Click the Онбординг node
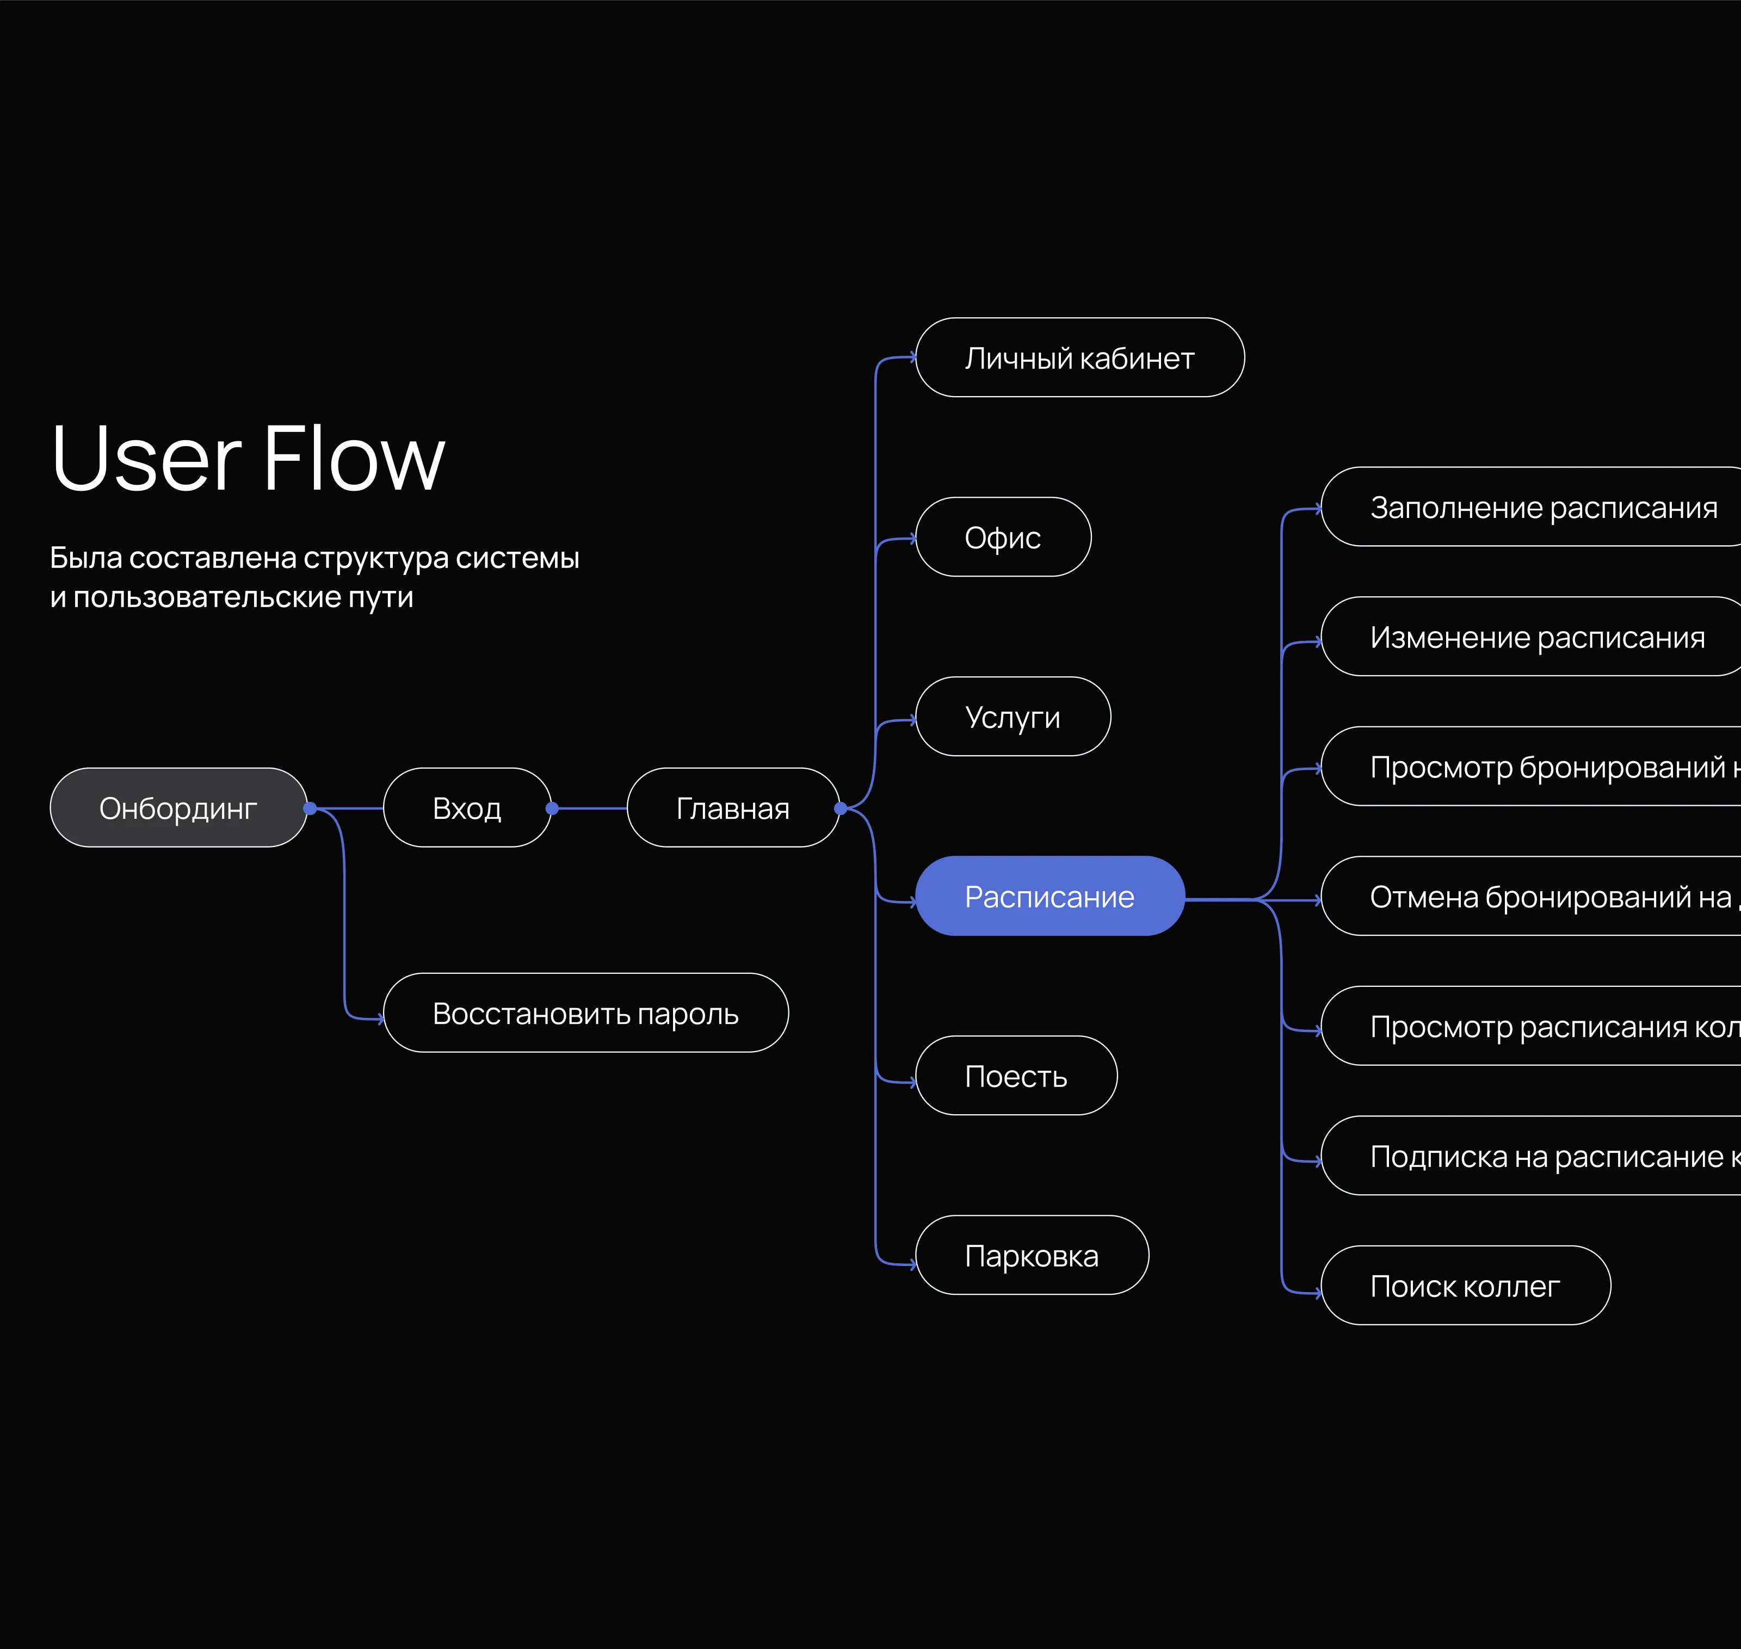 click(x=178, y=808)
